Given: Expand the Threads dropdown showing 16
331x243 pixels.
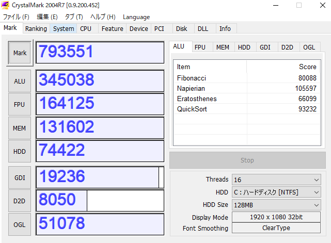Looking at the screenshot, I should pyautogui.click(x=276, y=180).
